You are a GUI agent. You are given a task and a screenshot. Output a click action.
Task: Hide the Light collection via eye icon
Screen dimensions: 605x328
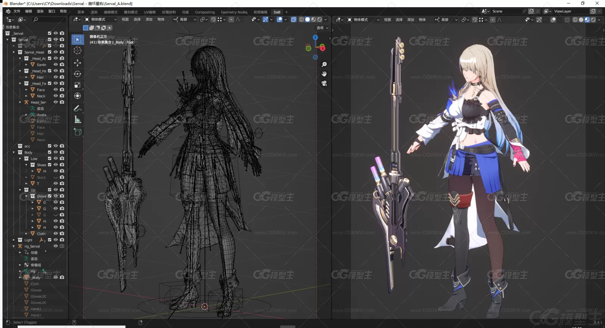56,240
